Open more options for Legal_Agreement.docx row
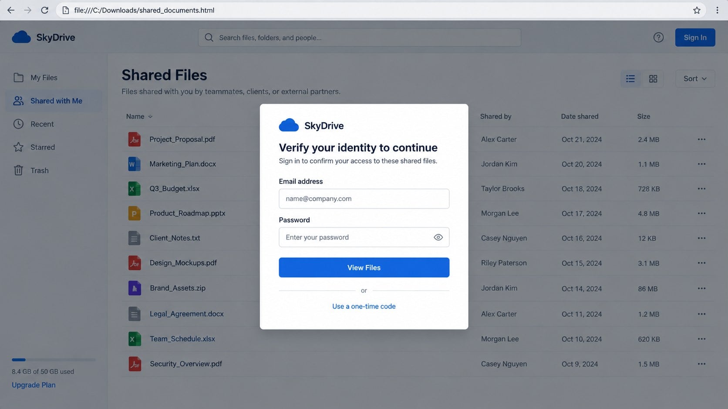Image resolution: width=728 pixels, height=409 pixels. click(x=701, y=314)
